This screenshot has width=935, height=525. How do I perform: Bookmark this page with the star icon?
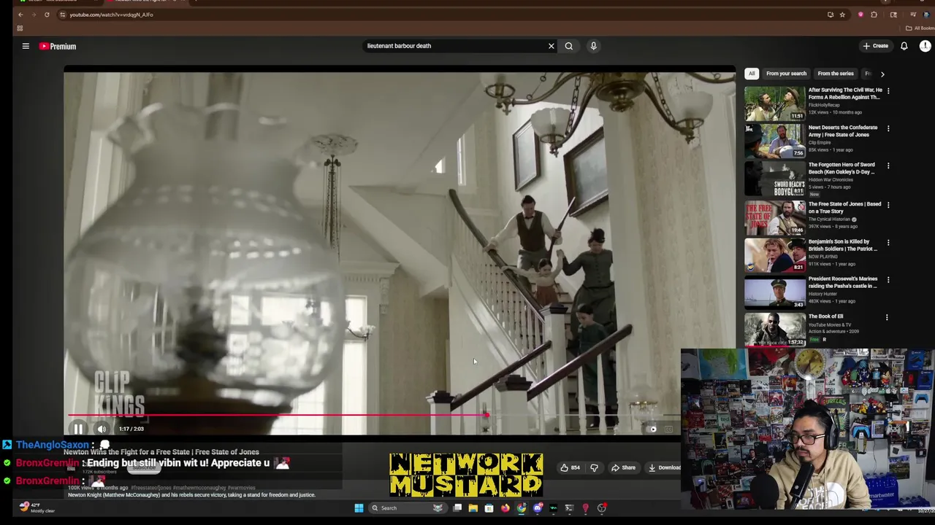click(842, 15)
